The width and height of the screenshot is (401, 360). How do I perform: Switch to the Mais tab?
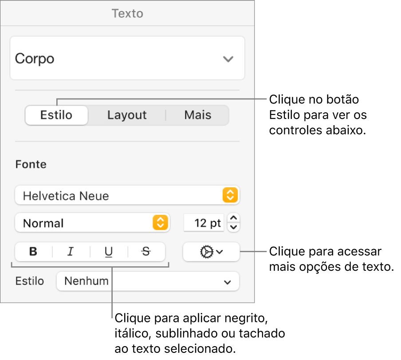tap(198, 115)
